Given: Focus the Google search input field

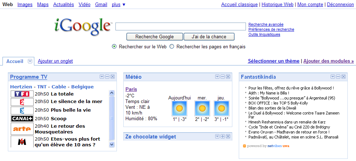Looking at the screenshot, I should [181, 26].
